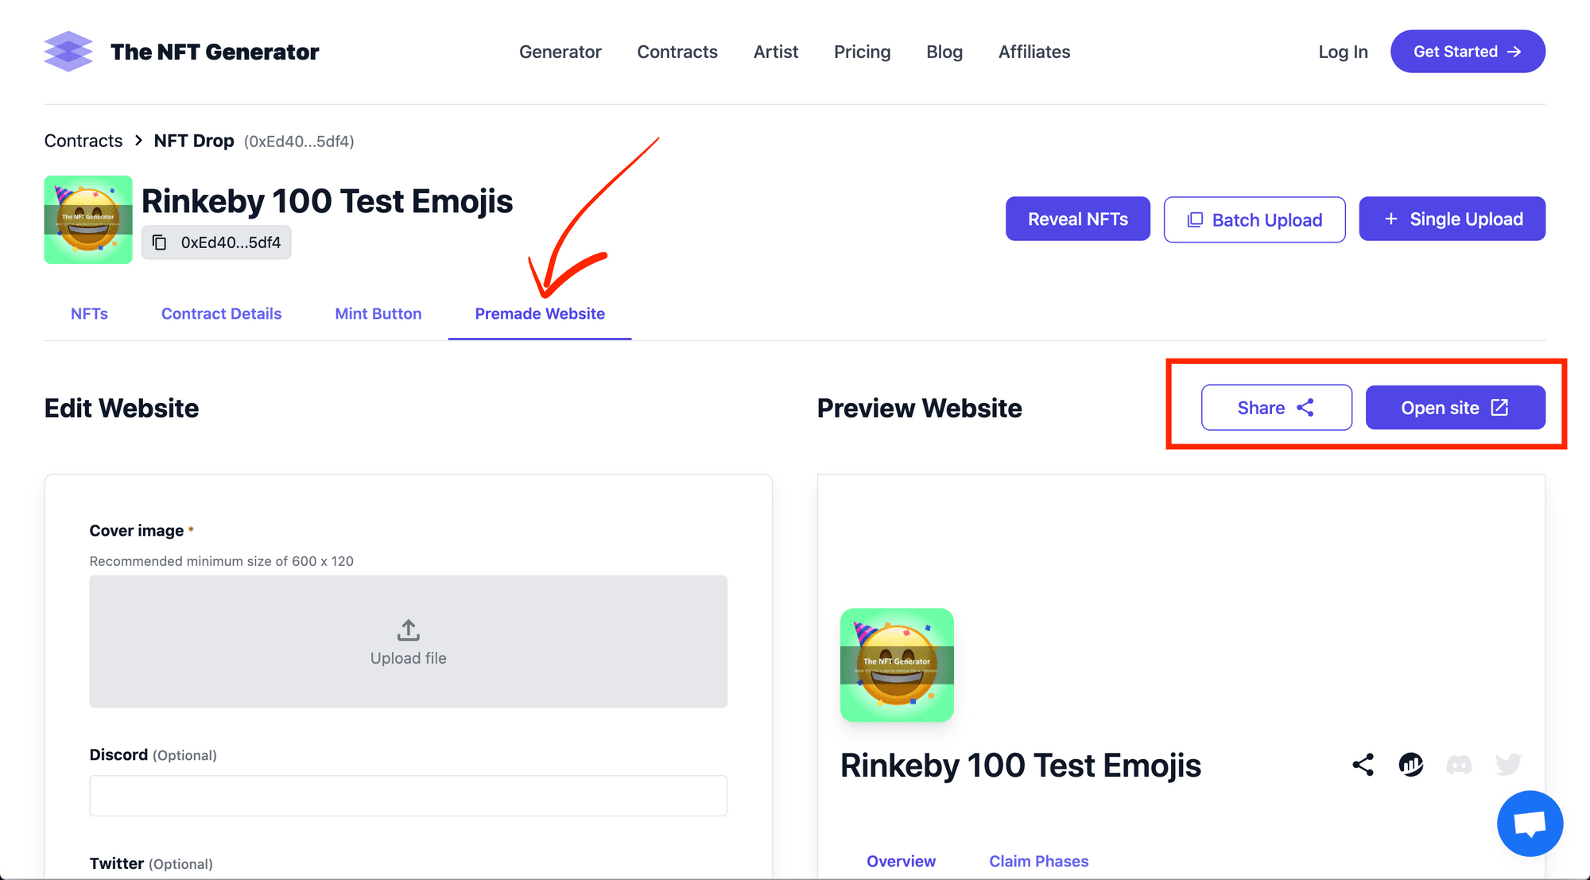Viewport: 1590px width, 880px height.
Task: Click the Upload file area for cover image
Action: click(409, 641)
